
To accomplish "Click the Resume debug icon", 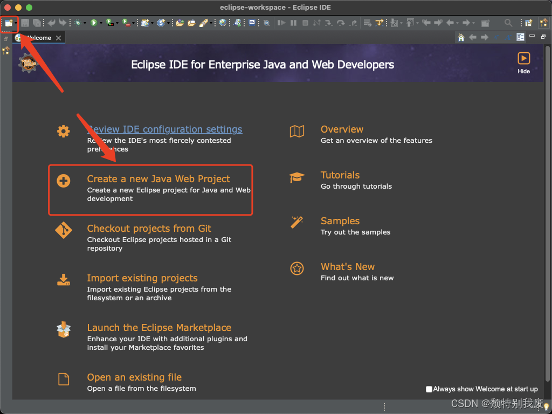I will 281,23.
